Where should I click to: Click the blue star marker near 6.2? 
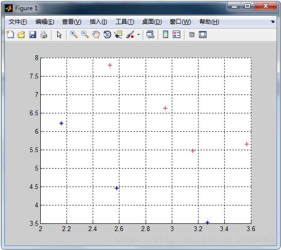[61, 123]
